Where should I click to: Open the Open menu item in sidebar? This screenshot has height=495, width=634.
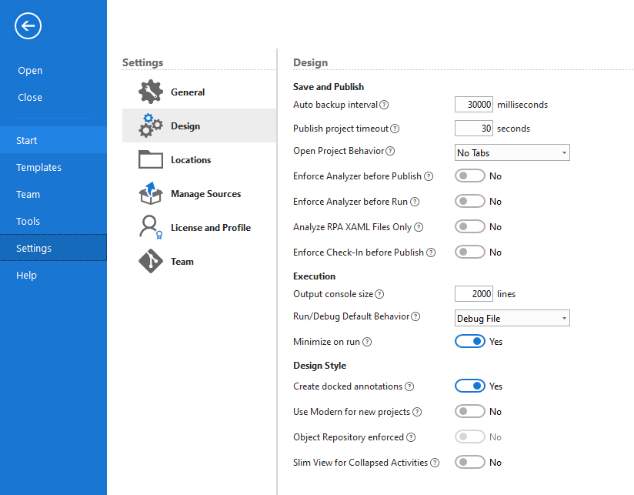[30, 70]
